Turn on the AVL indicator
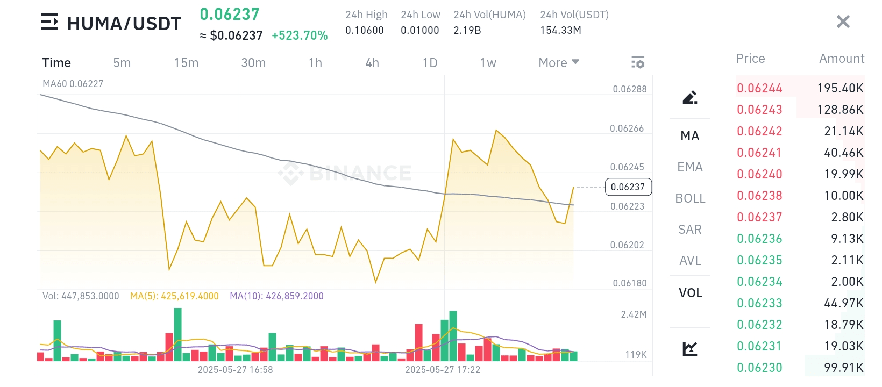 [690, 261]
